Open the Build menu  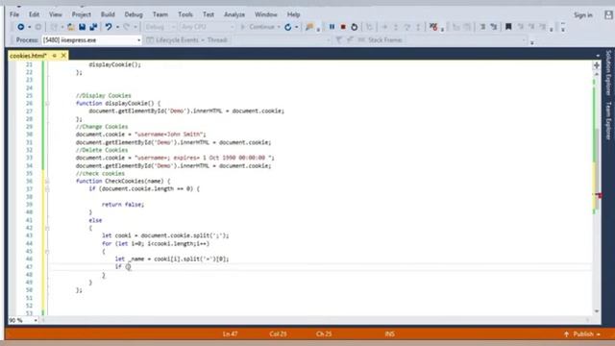click(108, 14)
